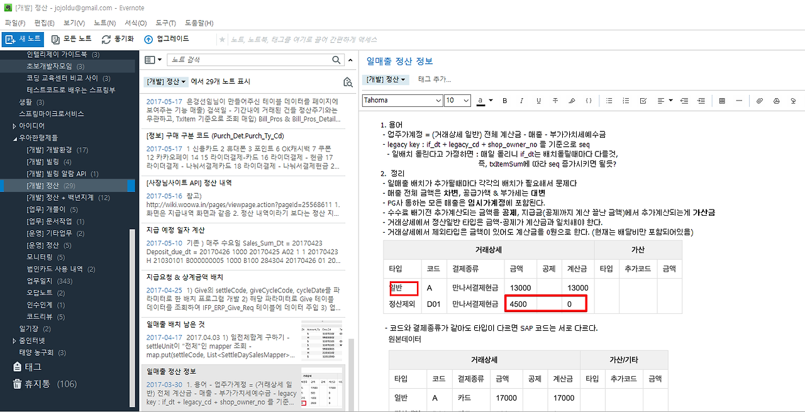Image resolution: width=805 pixels, height=412 pixels.
Task: Insert a code block with braces icon
Action: click(589, 101)
